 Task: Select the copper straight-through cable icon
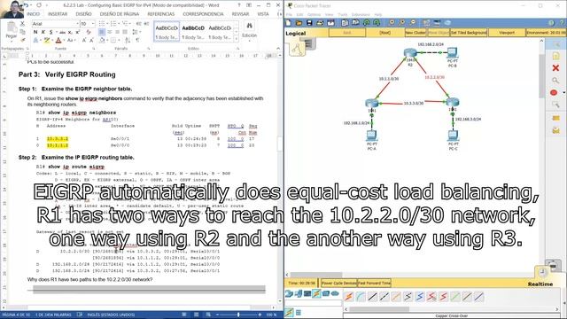(372, 297)
